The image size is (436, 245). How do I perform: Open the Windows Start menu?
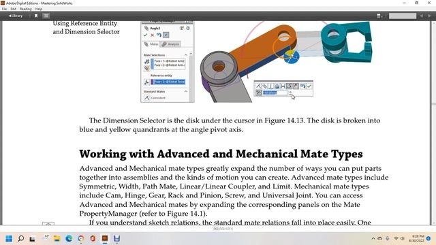9,238
